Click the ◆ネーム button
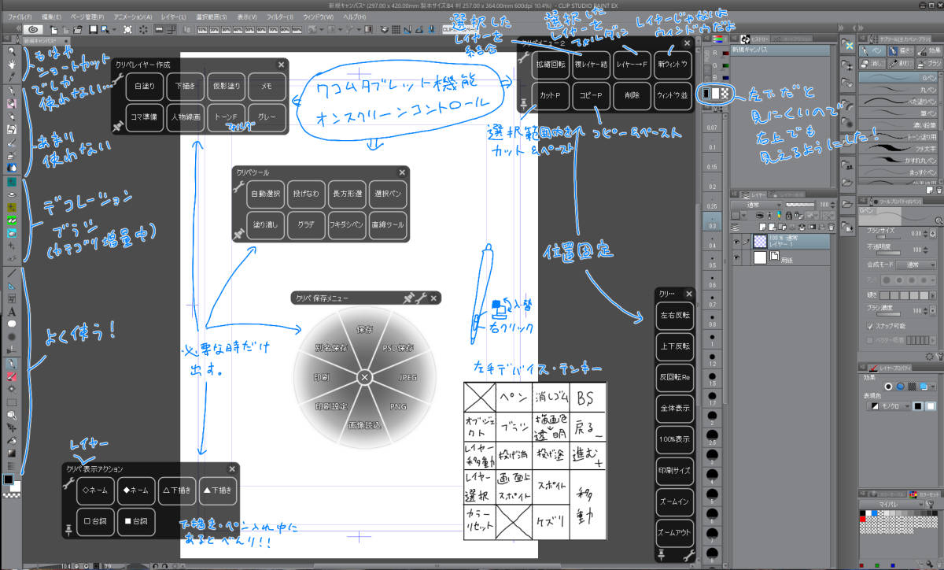The height and width of the screenshot is (570, 944). (x=136, y=490)
